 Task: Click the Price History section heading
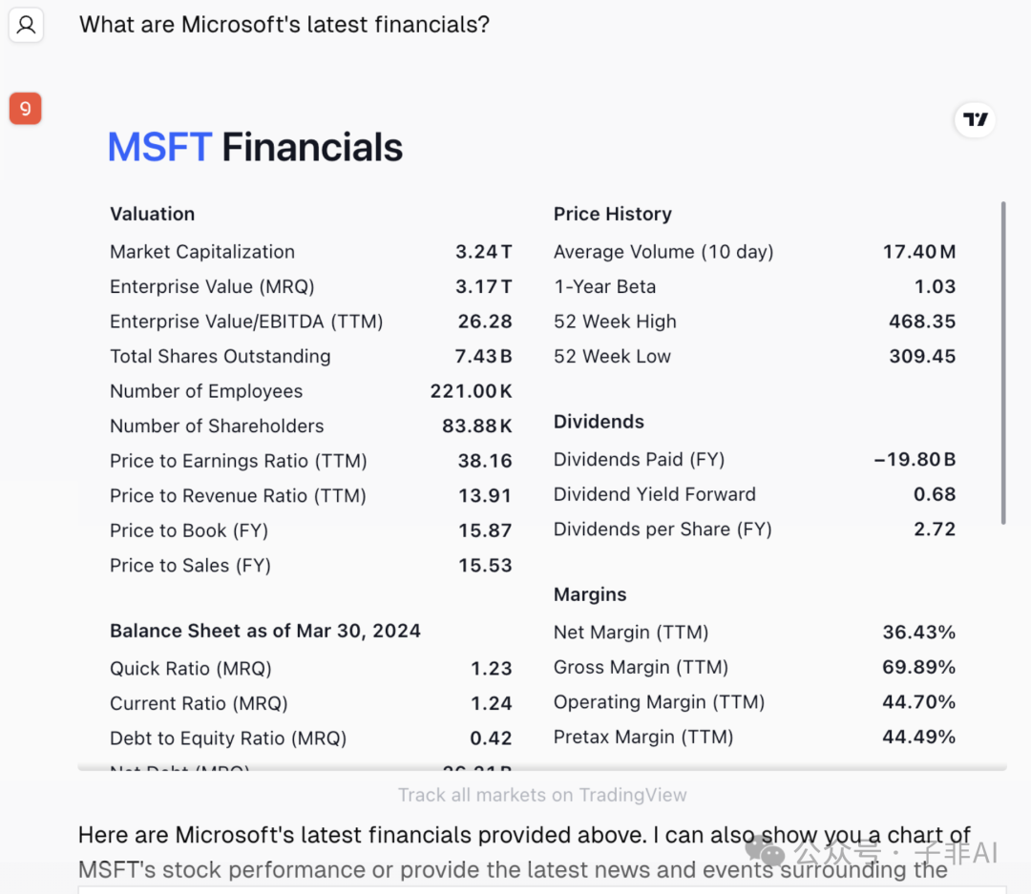click(613, 214)
